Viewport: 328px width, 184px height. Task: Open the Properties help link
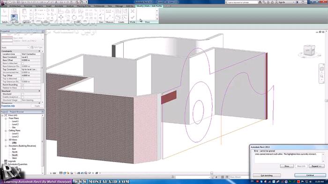pos(8,106)
